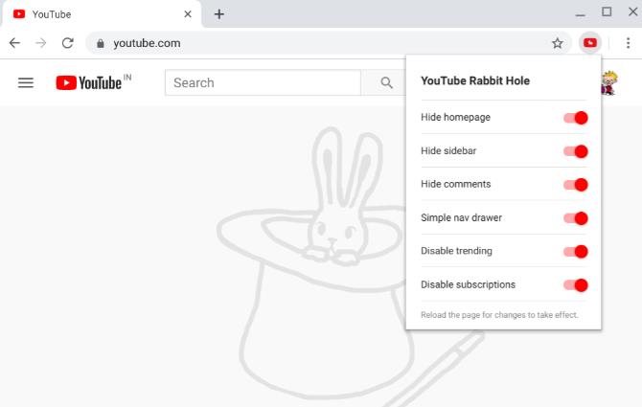Click the YouTube Rabbit Hole extension icon
642x407 pixels.
pyautogui.click(x=591, y=43)
